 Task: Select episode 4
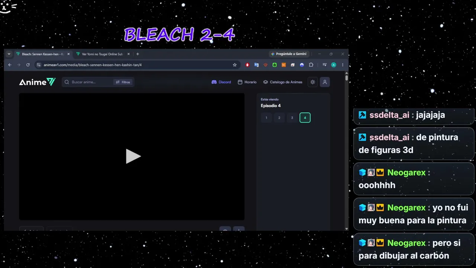tap(305, 118)
